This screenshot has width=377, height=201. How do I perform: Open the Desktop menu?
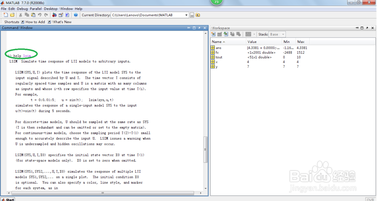point(51,9)
